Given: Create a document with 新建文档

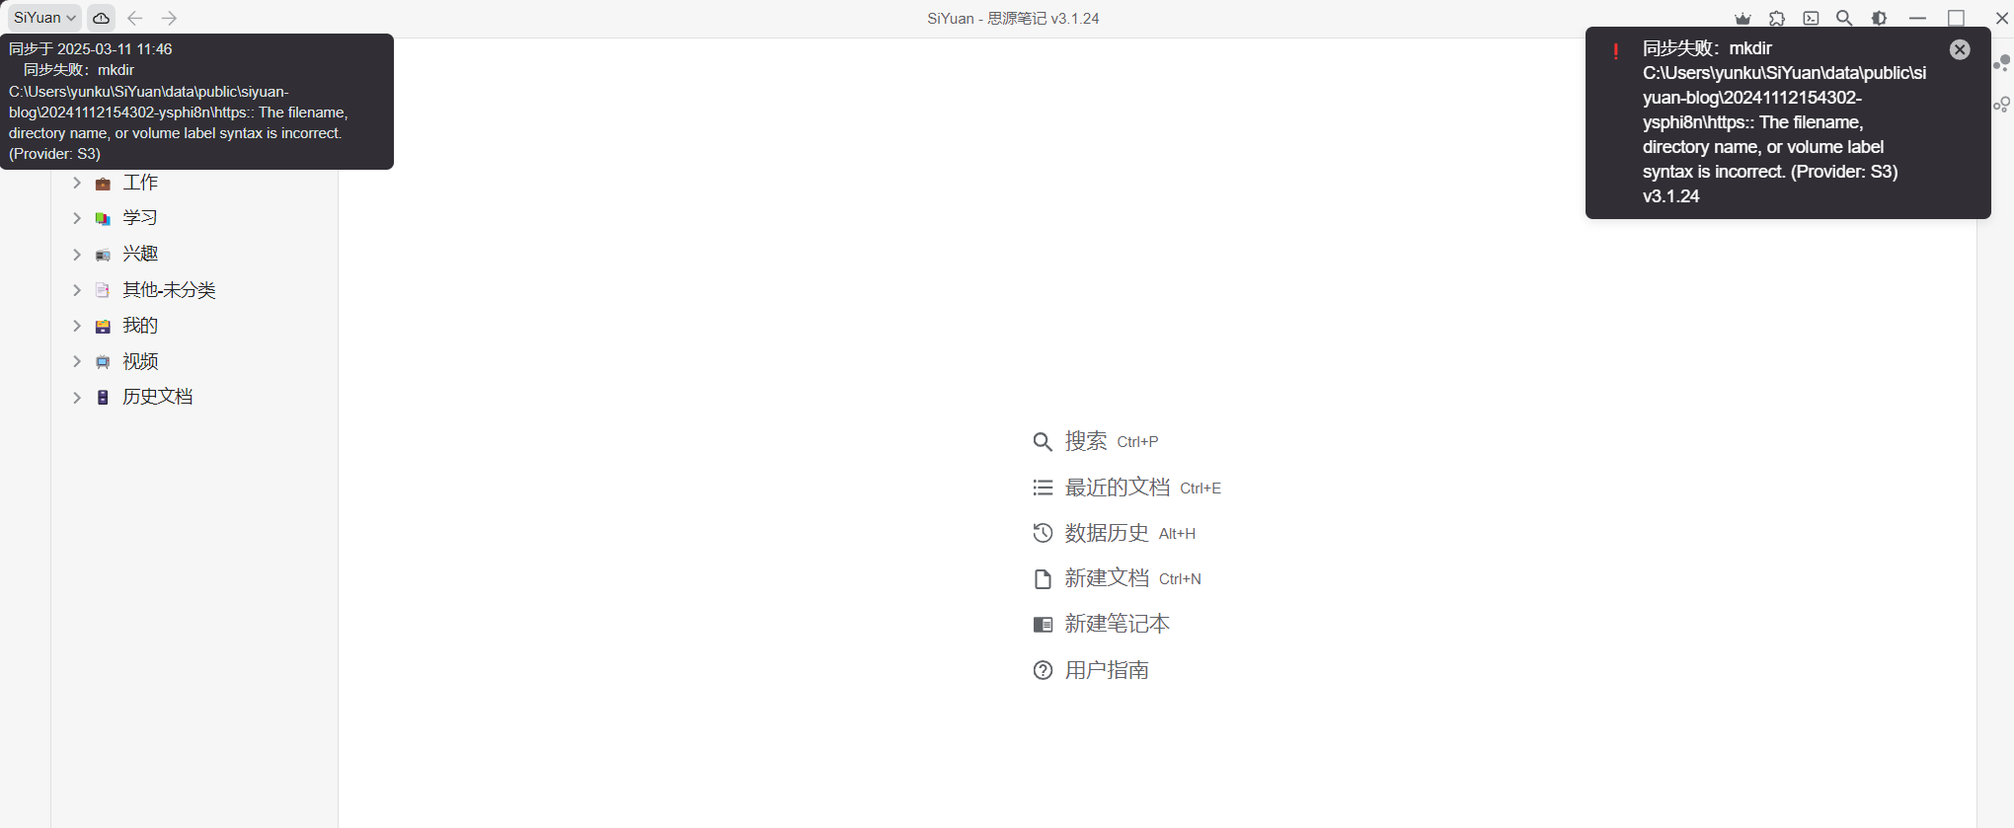Looking at the screenshot, I should [1117, 578].
